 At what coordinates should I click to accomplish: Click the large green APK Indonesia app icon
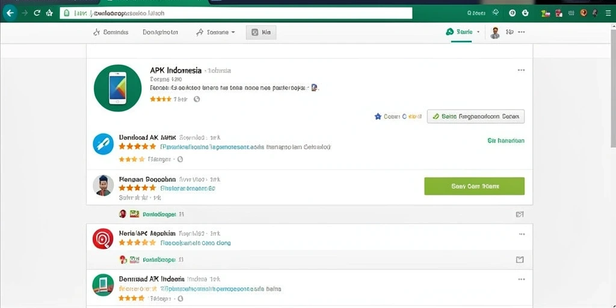[x=117, y=88]
